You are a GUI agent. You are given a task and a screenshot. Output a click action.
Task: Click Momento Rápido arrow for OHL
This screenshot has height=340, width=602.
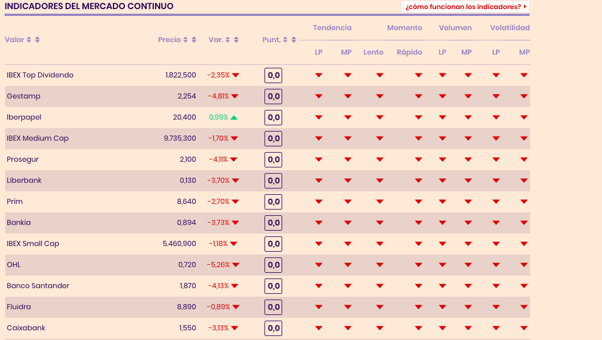pyautogui.click(x=418, y=265)
